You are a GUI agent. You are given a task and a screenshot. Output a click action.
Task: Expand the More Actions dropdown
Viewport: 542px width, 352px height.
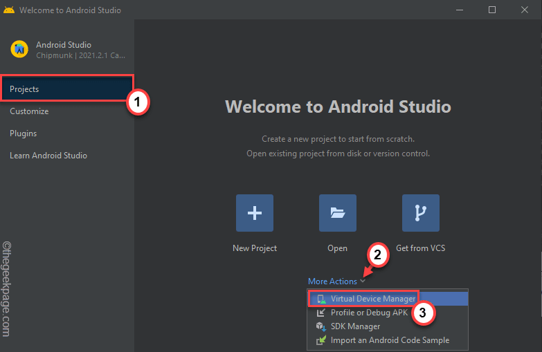[x=336, y=281]
